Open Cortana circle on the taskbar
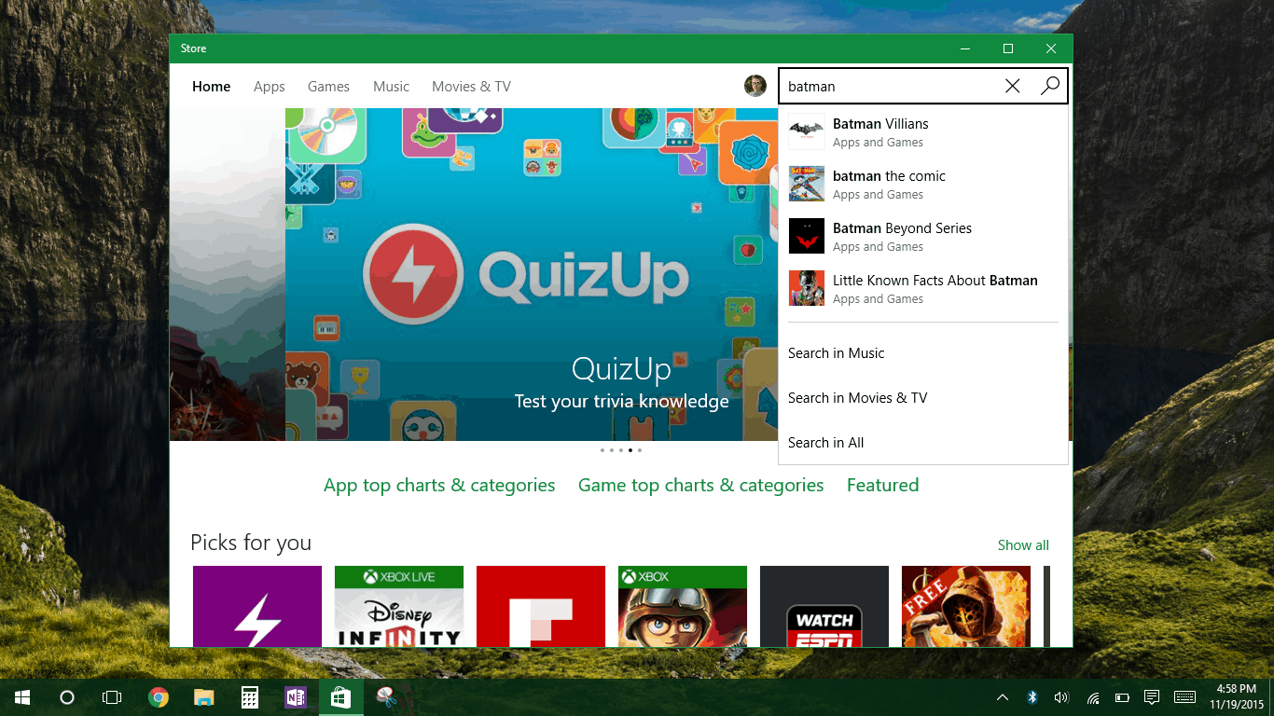 [x=67, y=696]
